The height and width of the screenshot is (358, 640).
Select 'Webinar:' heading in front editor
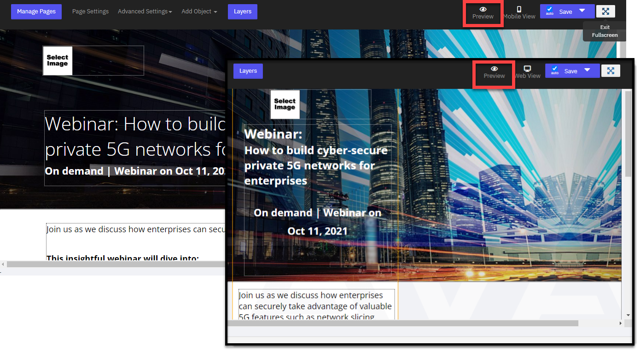[x=273, y=134]
